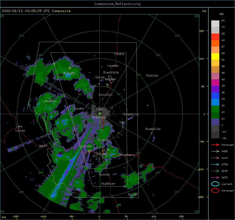Click the white plus marker east of ThreeHills

coord(148,105)
